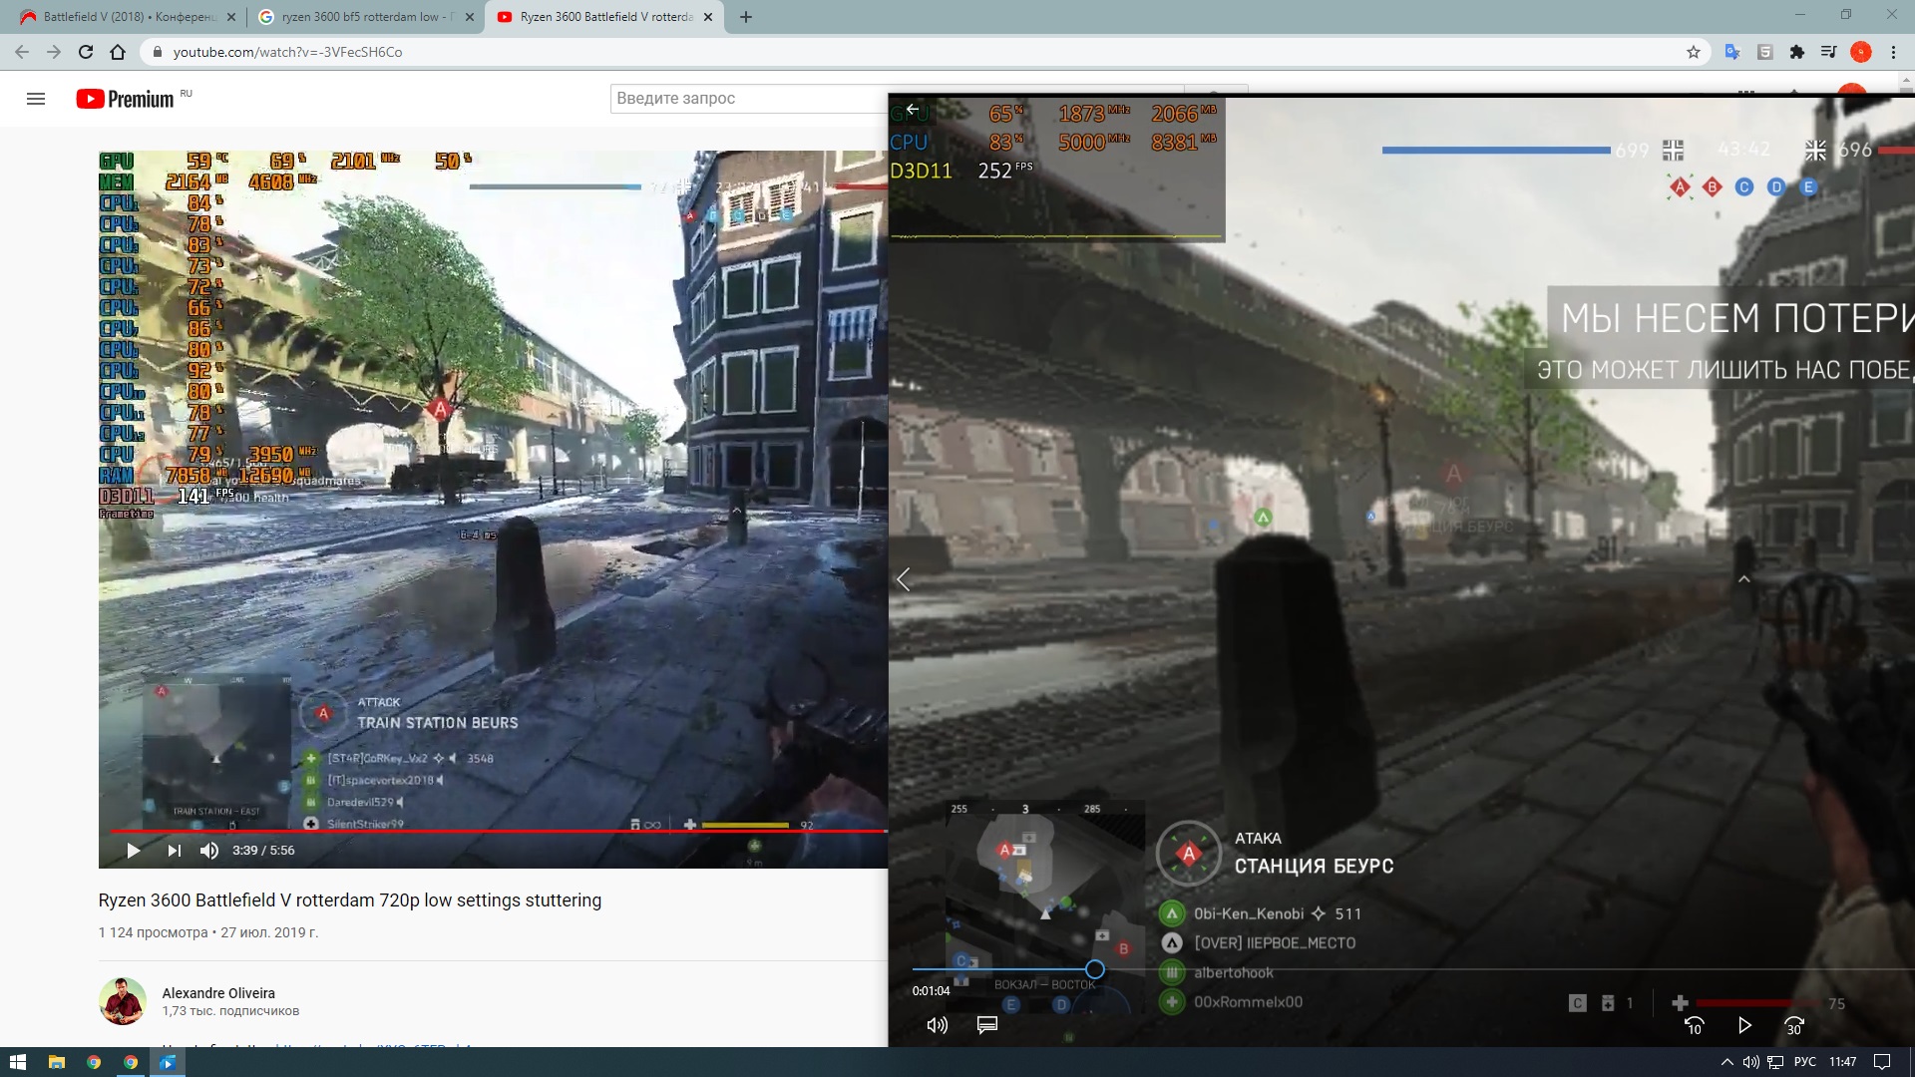Open the Alexandre Oliveira channel link
The image size is (1915, 1077).
[x=218, y=993]
